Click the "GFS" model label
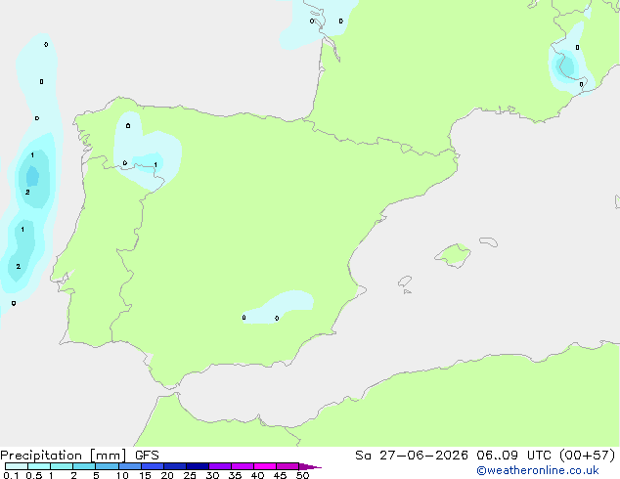620x479 pixels. click(x=147, y=456)
